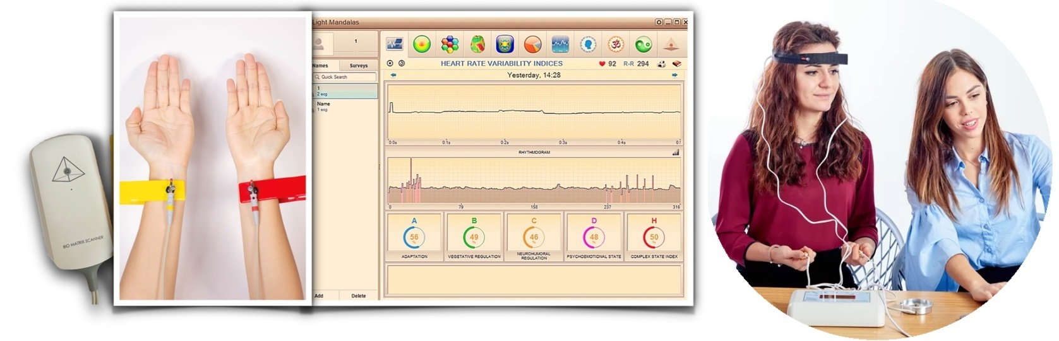Select patient '1' with 2 ecg

pos(345,91)
